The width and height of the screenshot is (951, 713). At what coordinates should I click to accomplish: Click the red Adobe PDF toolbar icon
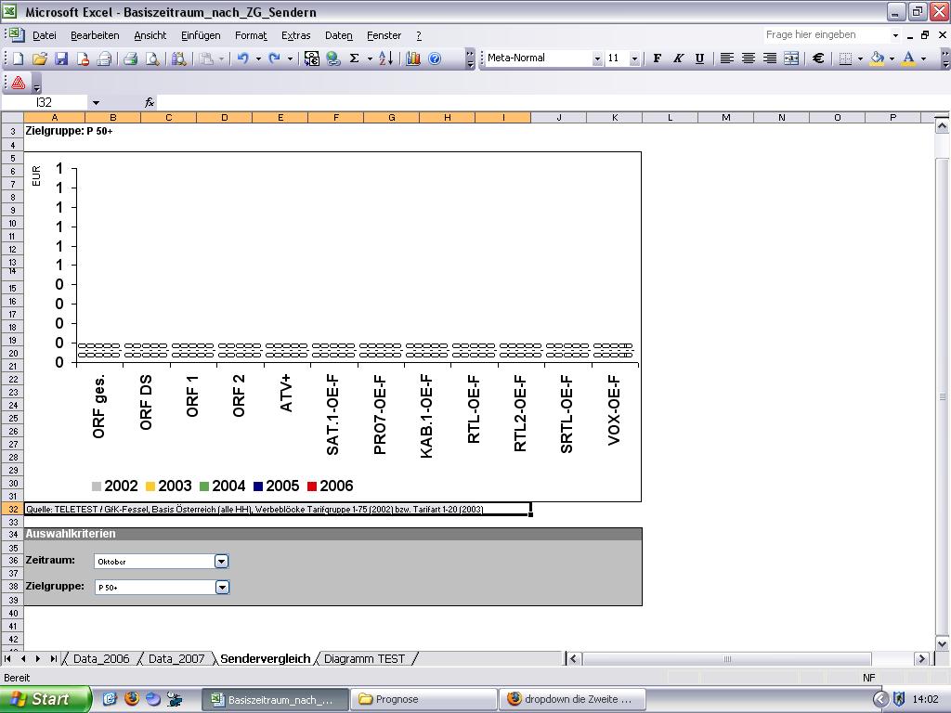19,83
